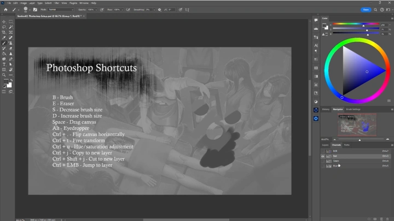This screenshot has width=394, height=221.
Task: Select the Eyedropper tool
Action: click(x=4, y=38)
